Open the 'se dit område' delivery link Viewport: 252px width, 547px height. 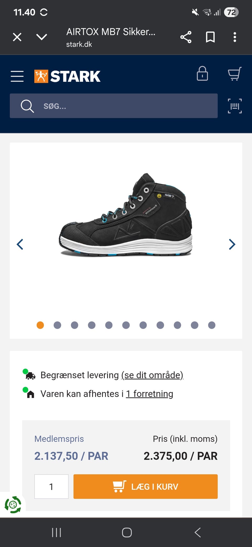(x=152, y=375)
